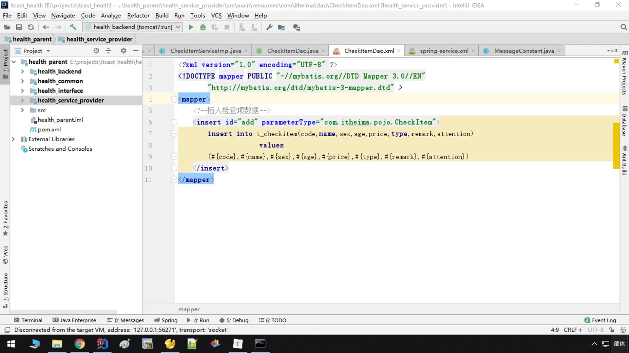Open Java Enterprise tool window

click(74, 320)
